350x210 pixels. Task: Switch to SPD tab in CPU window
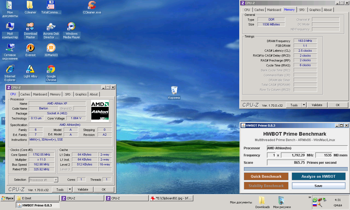(x=68, y=94)
